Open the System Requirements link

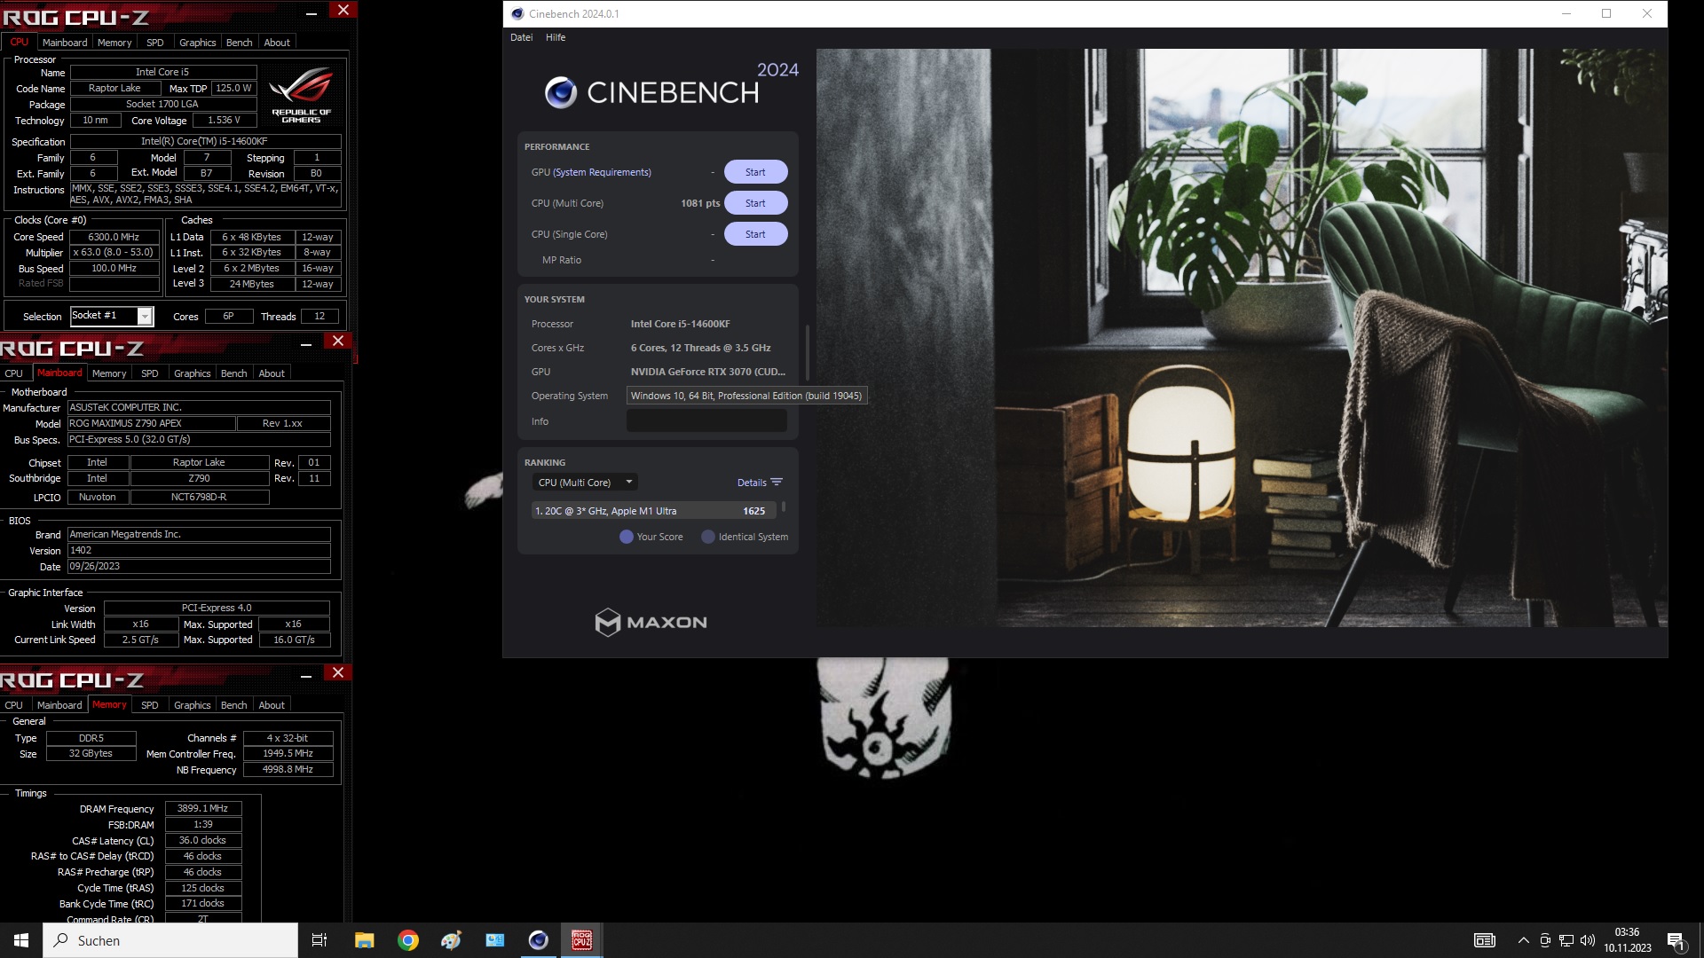(x=602, y=172)
